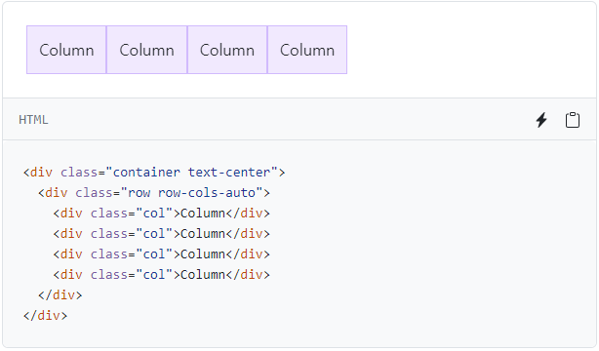Viewport: 599px width, 351px height.
Task: Click the first col div code line
Action: point(162,214)
